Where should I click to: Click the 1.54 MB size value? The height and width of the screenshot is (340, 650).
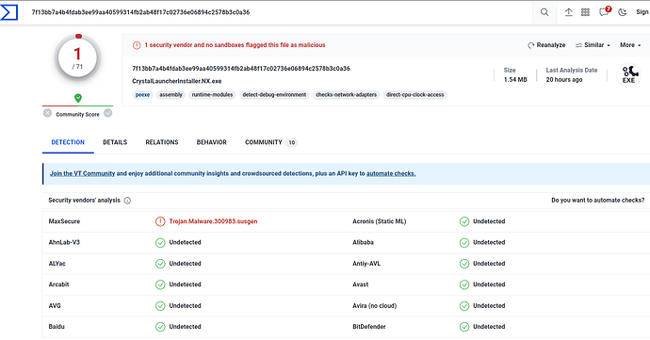[515, 80]
